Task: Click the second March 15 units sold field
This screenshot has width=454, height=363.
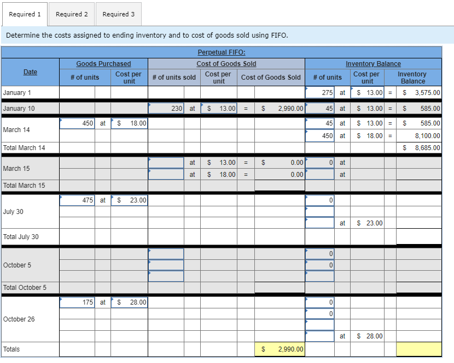Action: [x=166, y=174]
